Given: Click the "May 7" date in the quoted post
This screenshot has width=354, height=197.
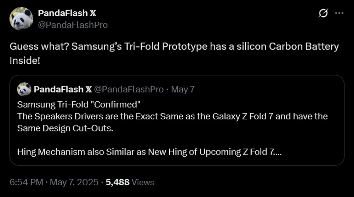Looking at the screenshot, I should click(183, 89).
